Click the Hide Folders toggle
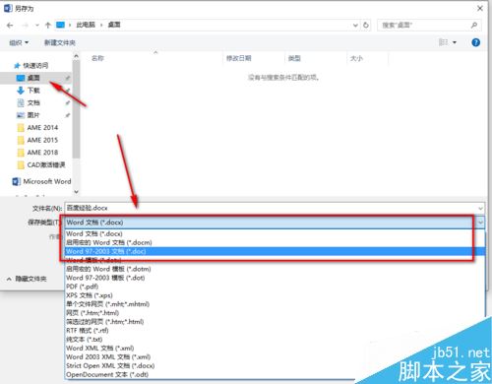 coord(27,279)
